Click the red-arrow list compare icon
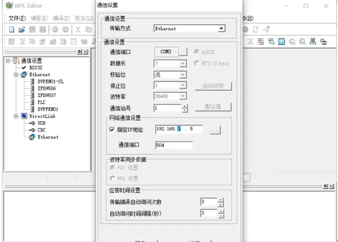Screen dimensions: 338x242 pyautogui.click(x=261, y=41)
